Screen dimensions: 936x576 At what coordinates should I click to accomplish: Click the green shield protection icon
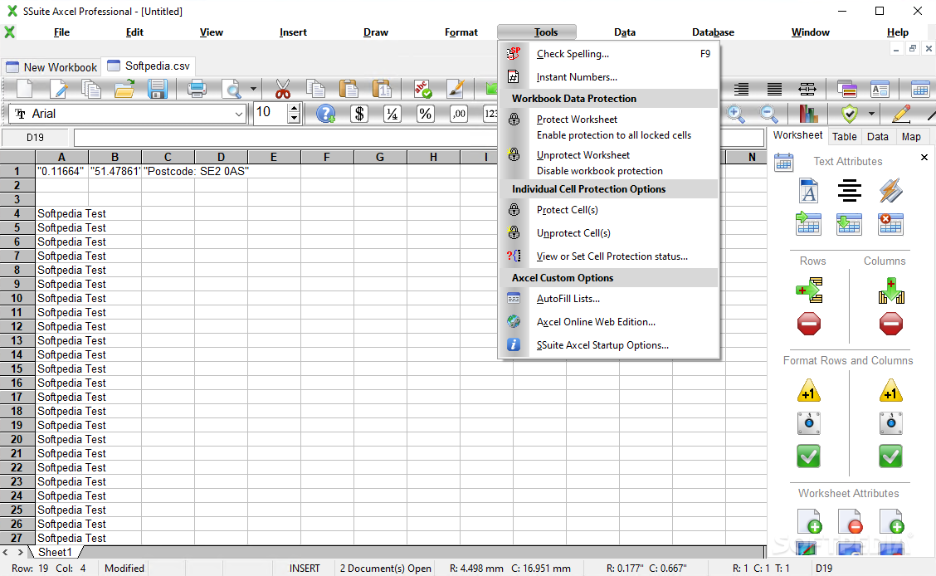(x=849, y=114)
